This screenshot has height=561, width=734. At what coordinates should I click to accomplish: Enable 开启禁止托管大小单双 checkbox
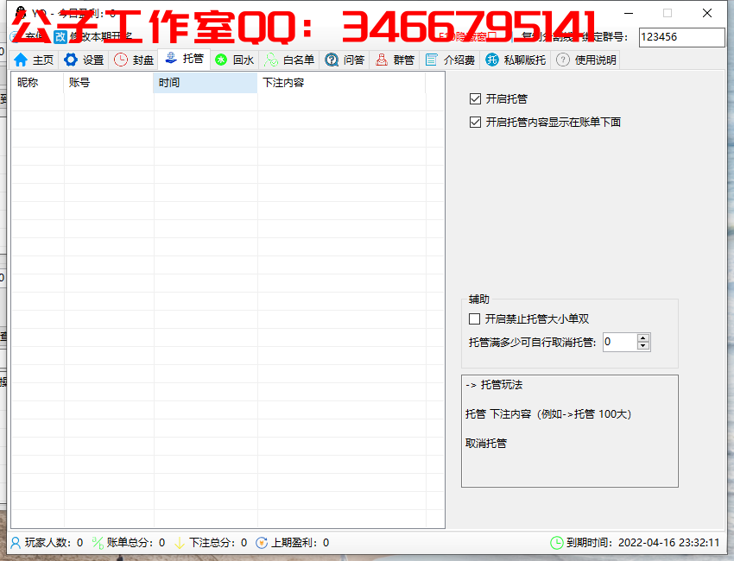tap(475, 319)
